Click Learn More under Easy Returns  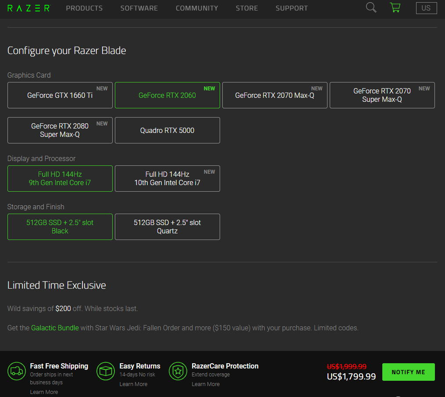click(133, 384)
